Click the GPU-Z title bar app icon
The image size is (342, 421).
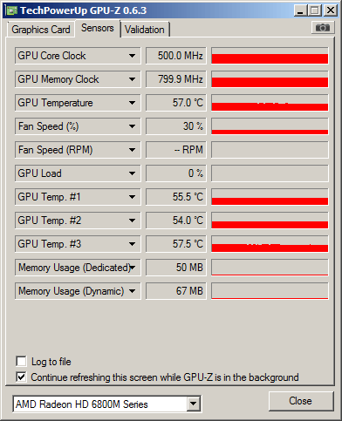pos(11,10)
